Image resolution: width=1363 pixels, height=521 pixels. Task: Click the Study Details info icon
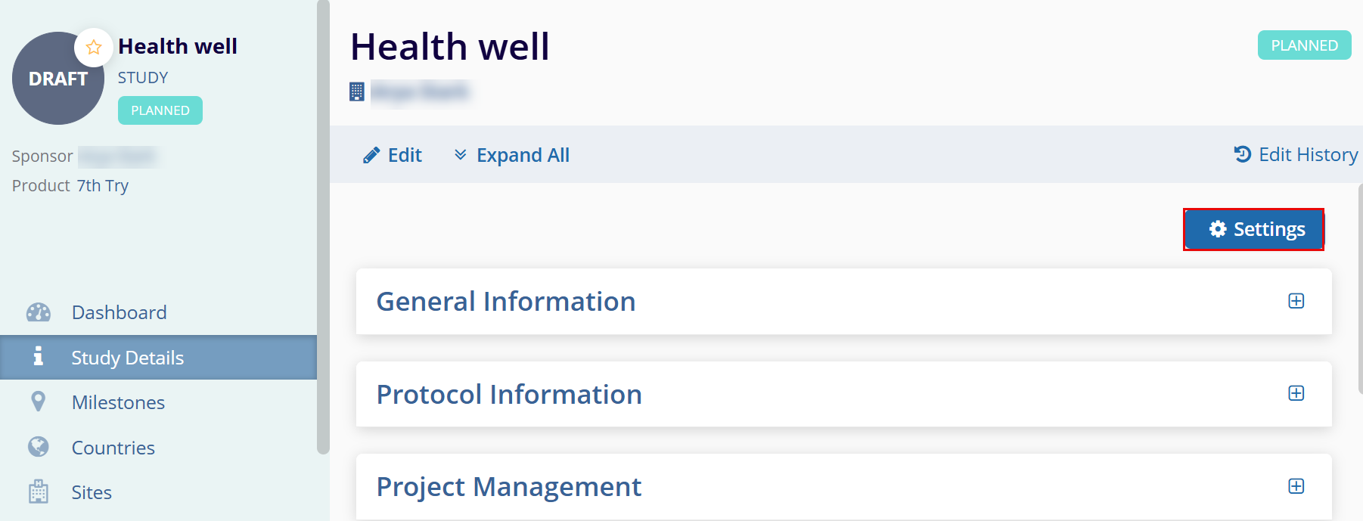38,357
